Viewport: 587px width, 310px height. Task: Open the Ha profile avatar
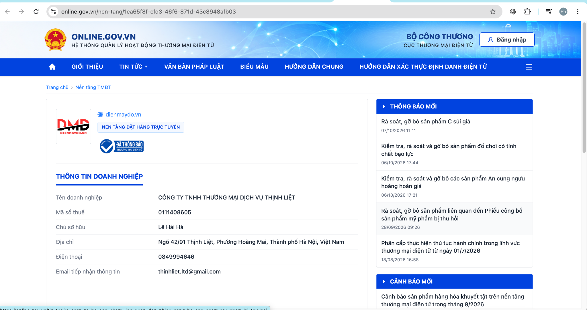(x=563, y=11)
